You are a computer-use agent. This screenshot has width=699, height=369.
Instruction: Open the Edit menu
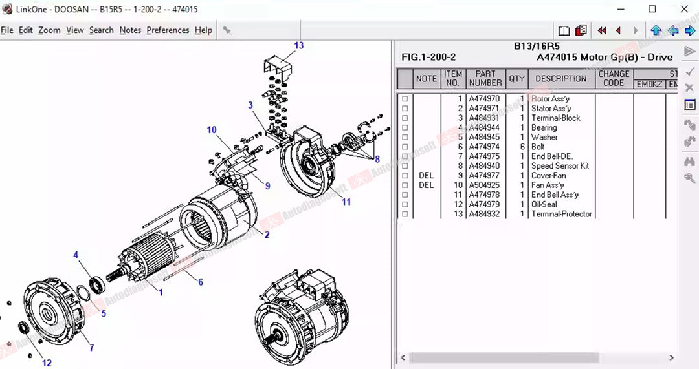pyautogui.click(x=25, y=30)
